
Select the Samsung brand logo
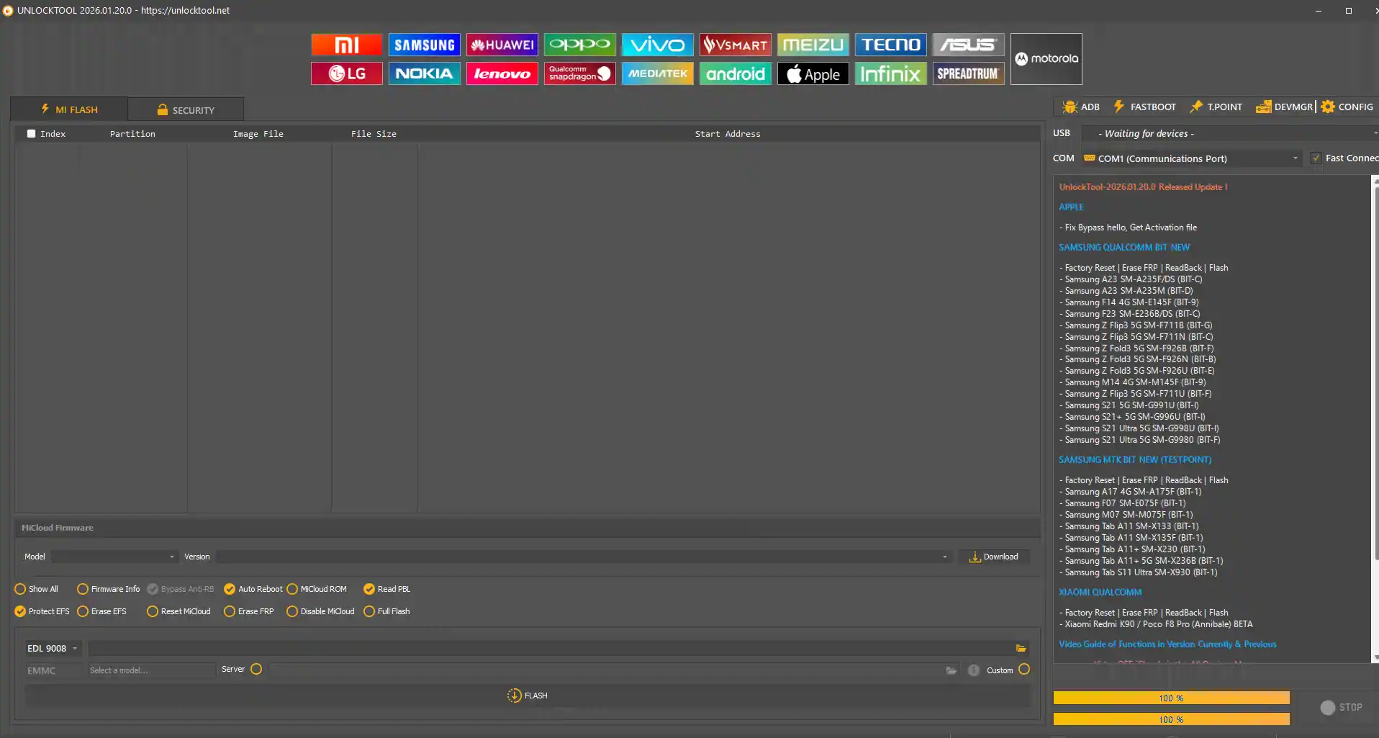pyautogui.click(x=424, y=45)
